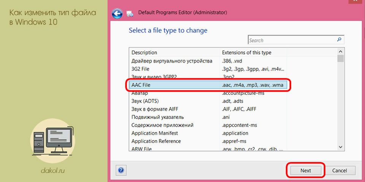Click the .application extension cell
365x182 pixels.
235,133
